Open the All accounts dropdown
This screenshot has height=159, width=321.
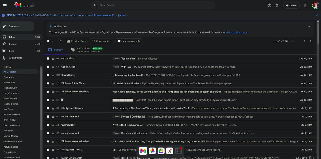tap(102, 41)
